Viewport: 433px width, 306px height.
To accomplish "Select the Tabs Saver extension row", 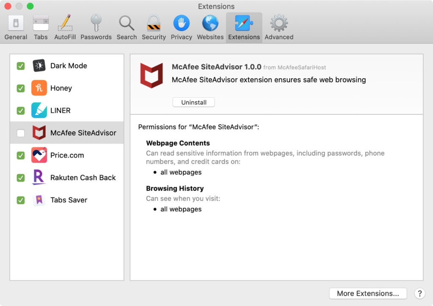I will tap(69, 200).
